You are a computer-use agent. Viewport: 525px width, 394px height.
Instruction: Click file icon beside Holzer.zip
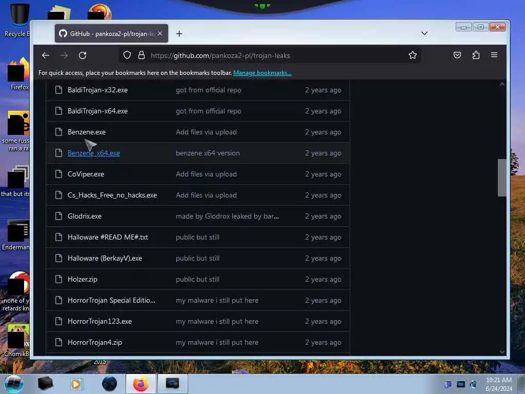point(58,279)
